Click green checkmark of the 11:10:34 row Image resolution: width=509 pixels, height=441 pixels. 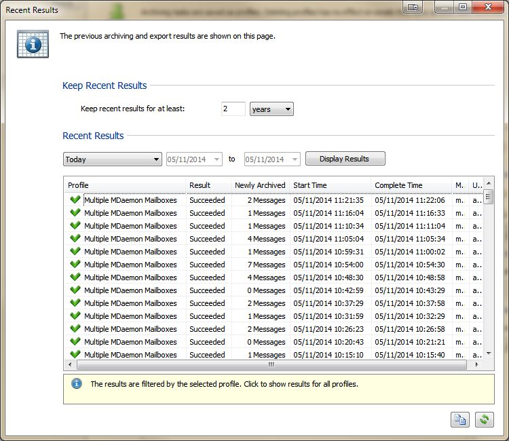[x=75, y=225]
